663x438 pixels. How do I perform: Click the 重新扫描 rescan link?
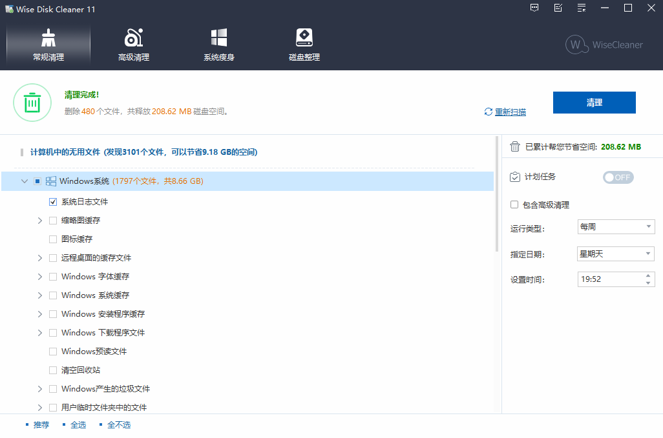pos(510,112)
